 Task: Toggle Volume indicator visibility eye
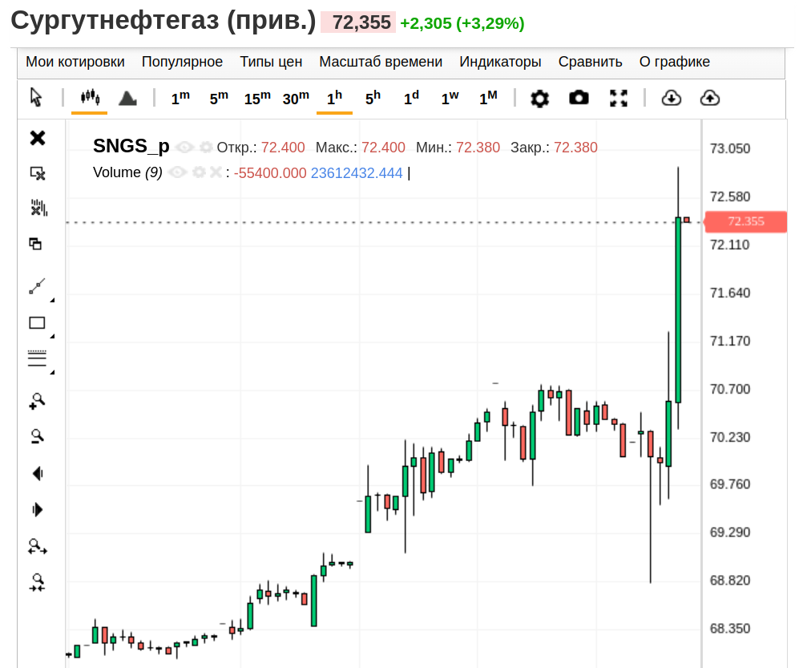tap(177, 172)
